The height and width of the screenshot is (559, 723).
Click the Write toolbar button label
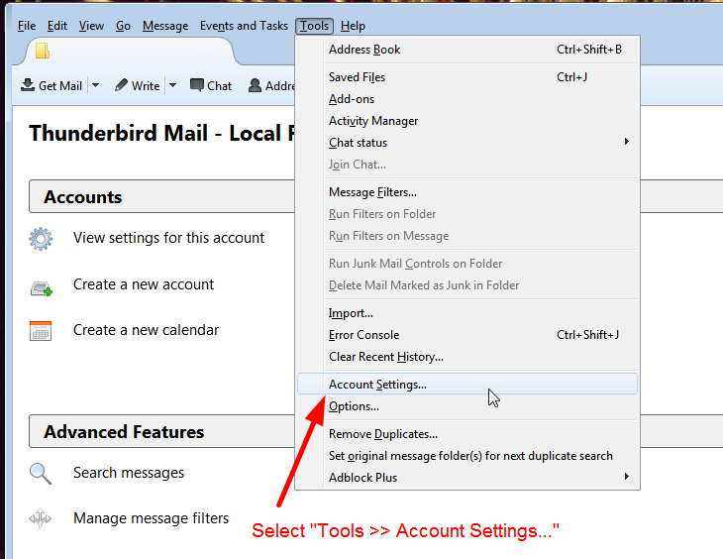146,86
